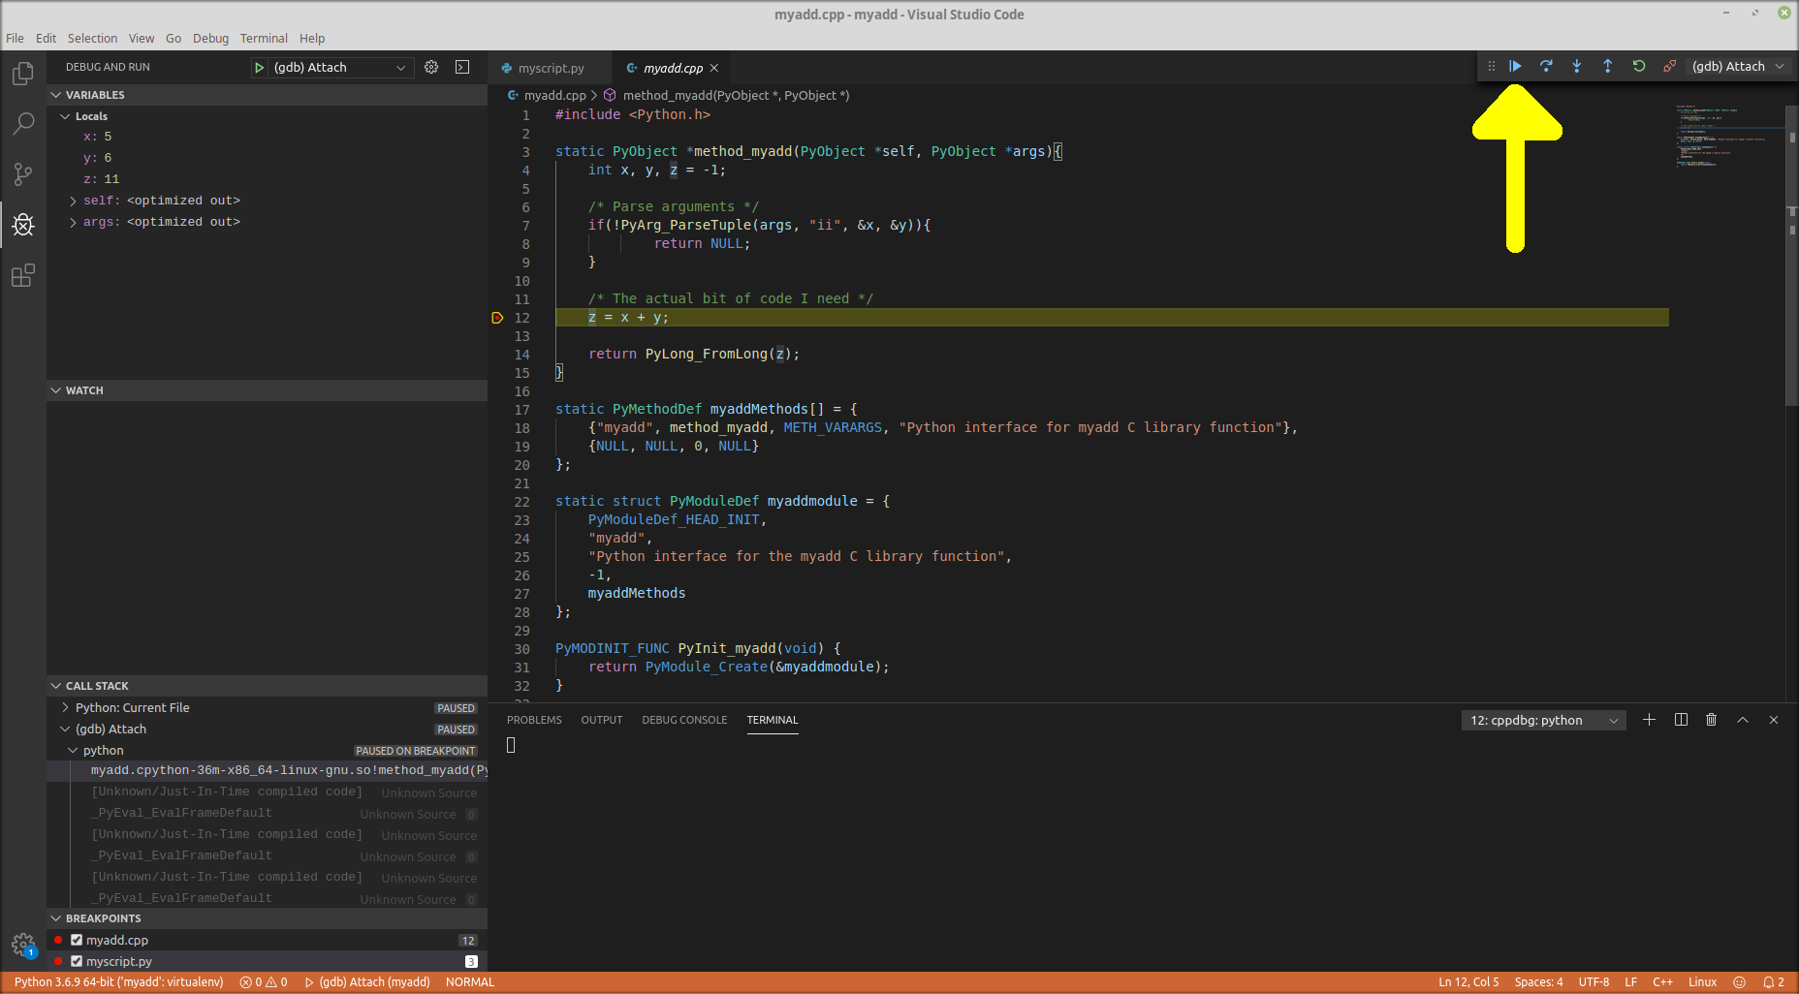Screen dimensions: 1799x994
Task: Select the Step Over debug icon
Action: (x=1546, y=66)
